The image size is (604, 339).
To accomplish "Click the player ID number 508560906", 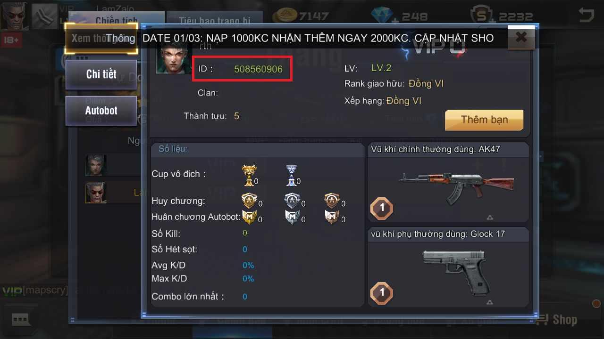I will coord(258,69).
